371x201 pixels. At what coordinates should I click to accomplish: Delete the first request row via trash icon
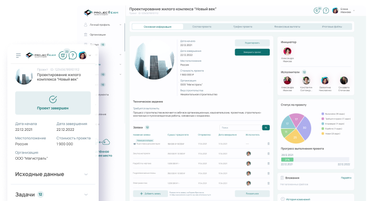point(269,143)
